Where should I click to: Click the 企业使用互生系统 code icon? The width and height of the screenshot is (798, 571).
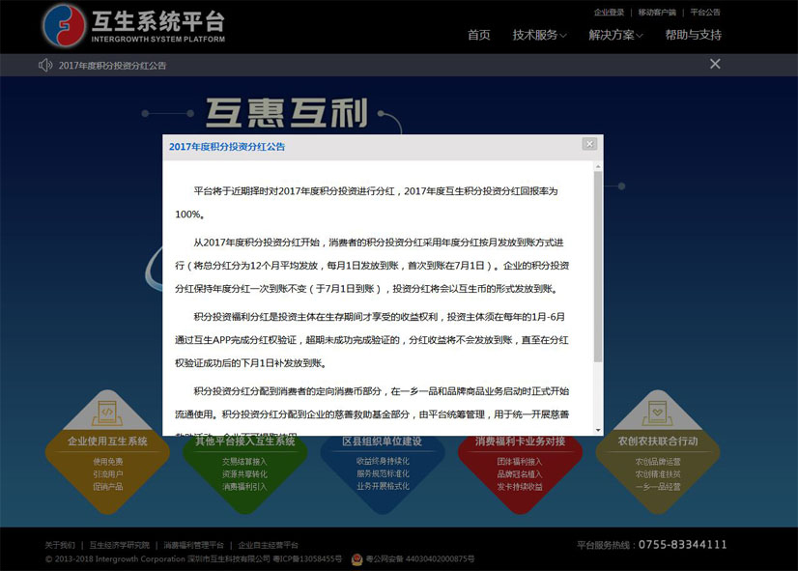coord(107,412)
